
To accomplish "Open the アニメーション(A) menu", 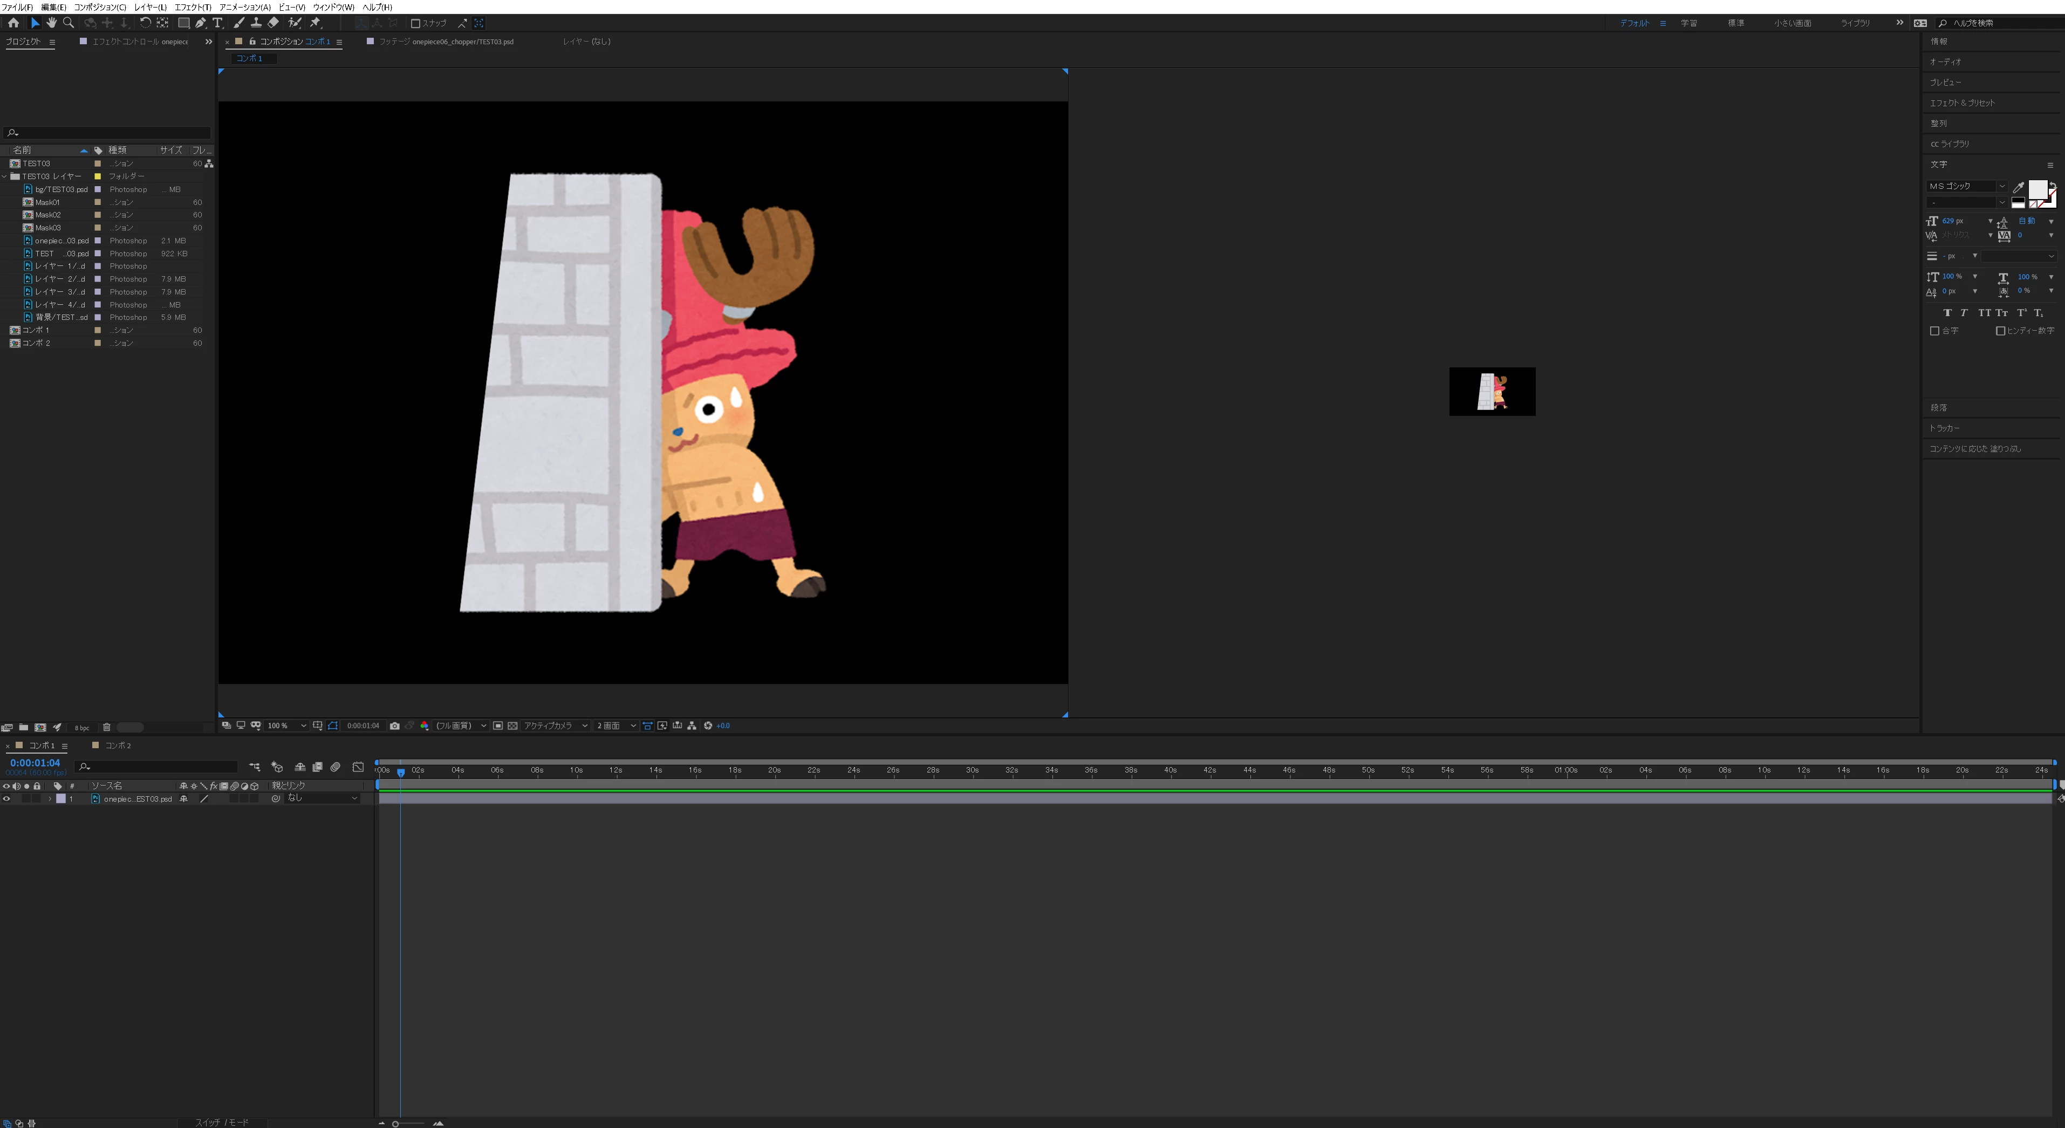I will pos(244,6).
